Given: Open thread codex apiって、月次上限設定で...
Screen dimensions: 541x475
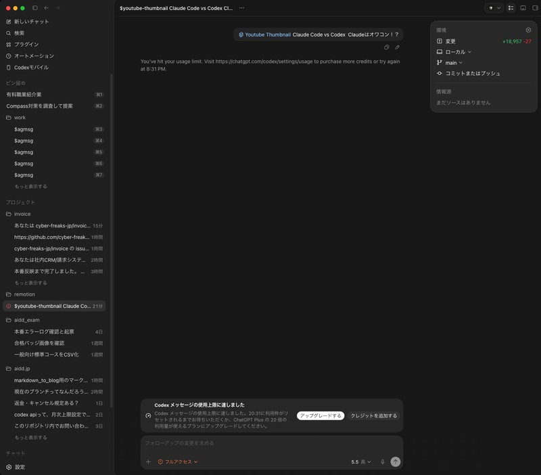Looking at the screenshot, I should pos(55,414).
